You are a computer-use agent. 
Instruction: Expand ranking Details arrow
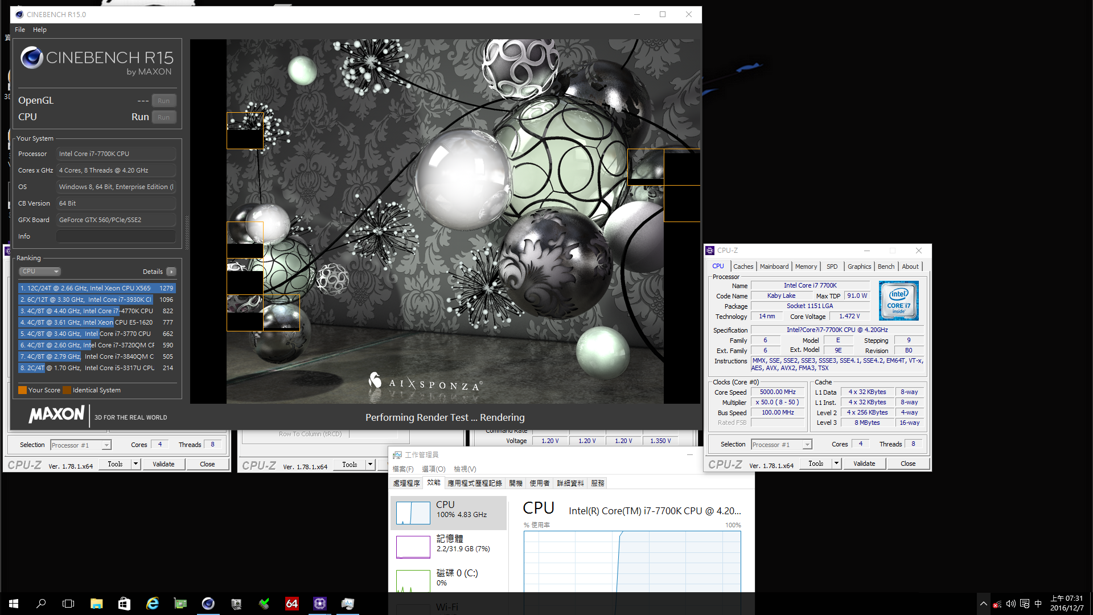pyautogui.click(x=171, y=272)
